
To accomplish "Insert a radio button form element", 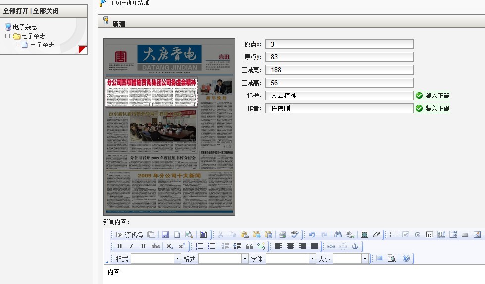I will click(x=418, y=235).
